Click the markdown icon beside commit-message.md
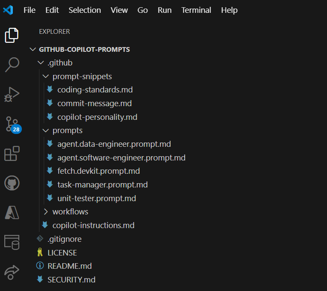 (50, 103)
